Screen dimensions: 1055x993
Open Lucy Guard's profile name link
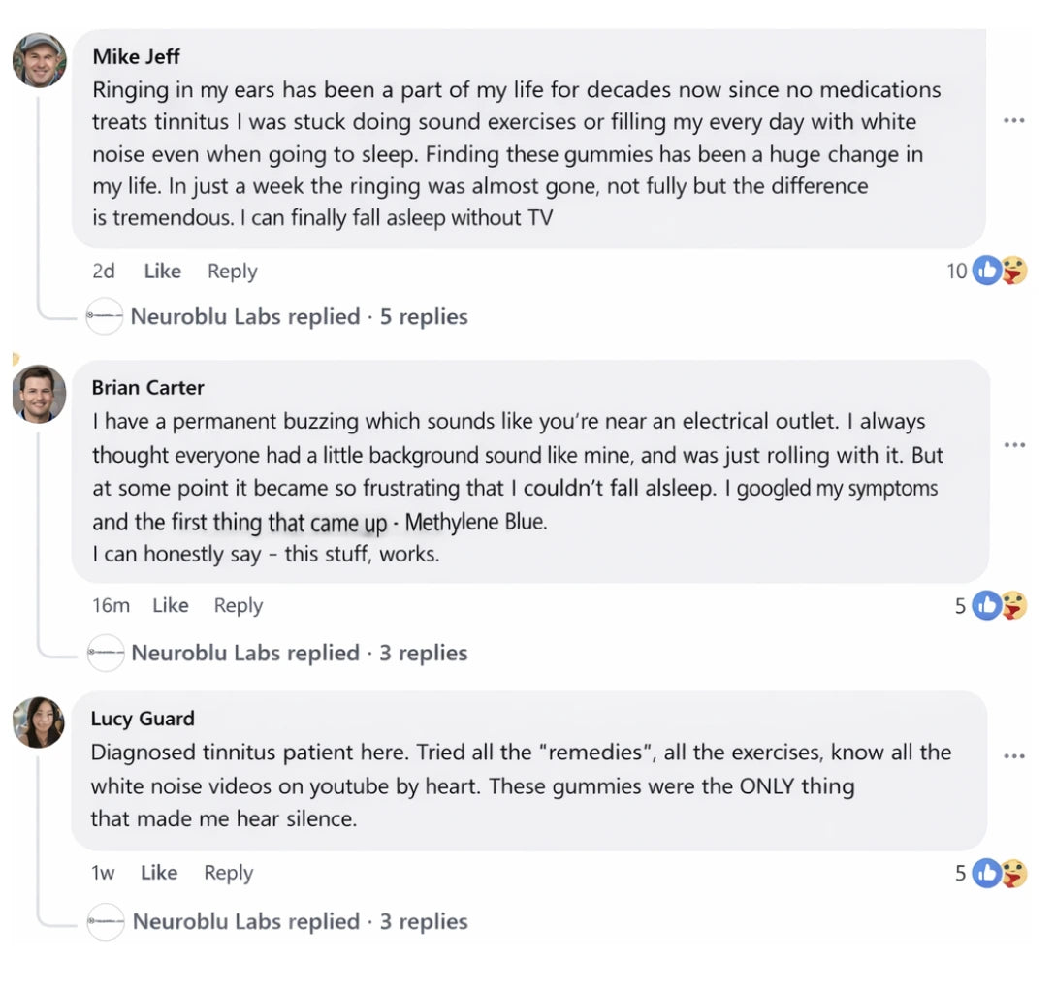[x=143, y=719]
